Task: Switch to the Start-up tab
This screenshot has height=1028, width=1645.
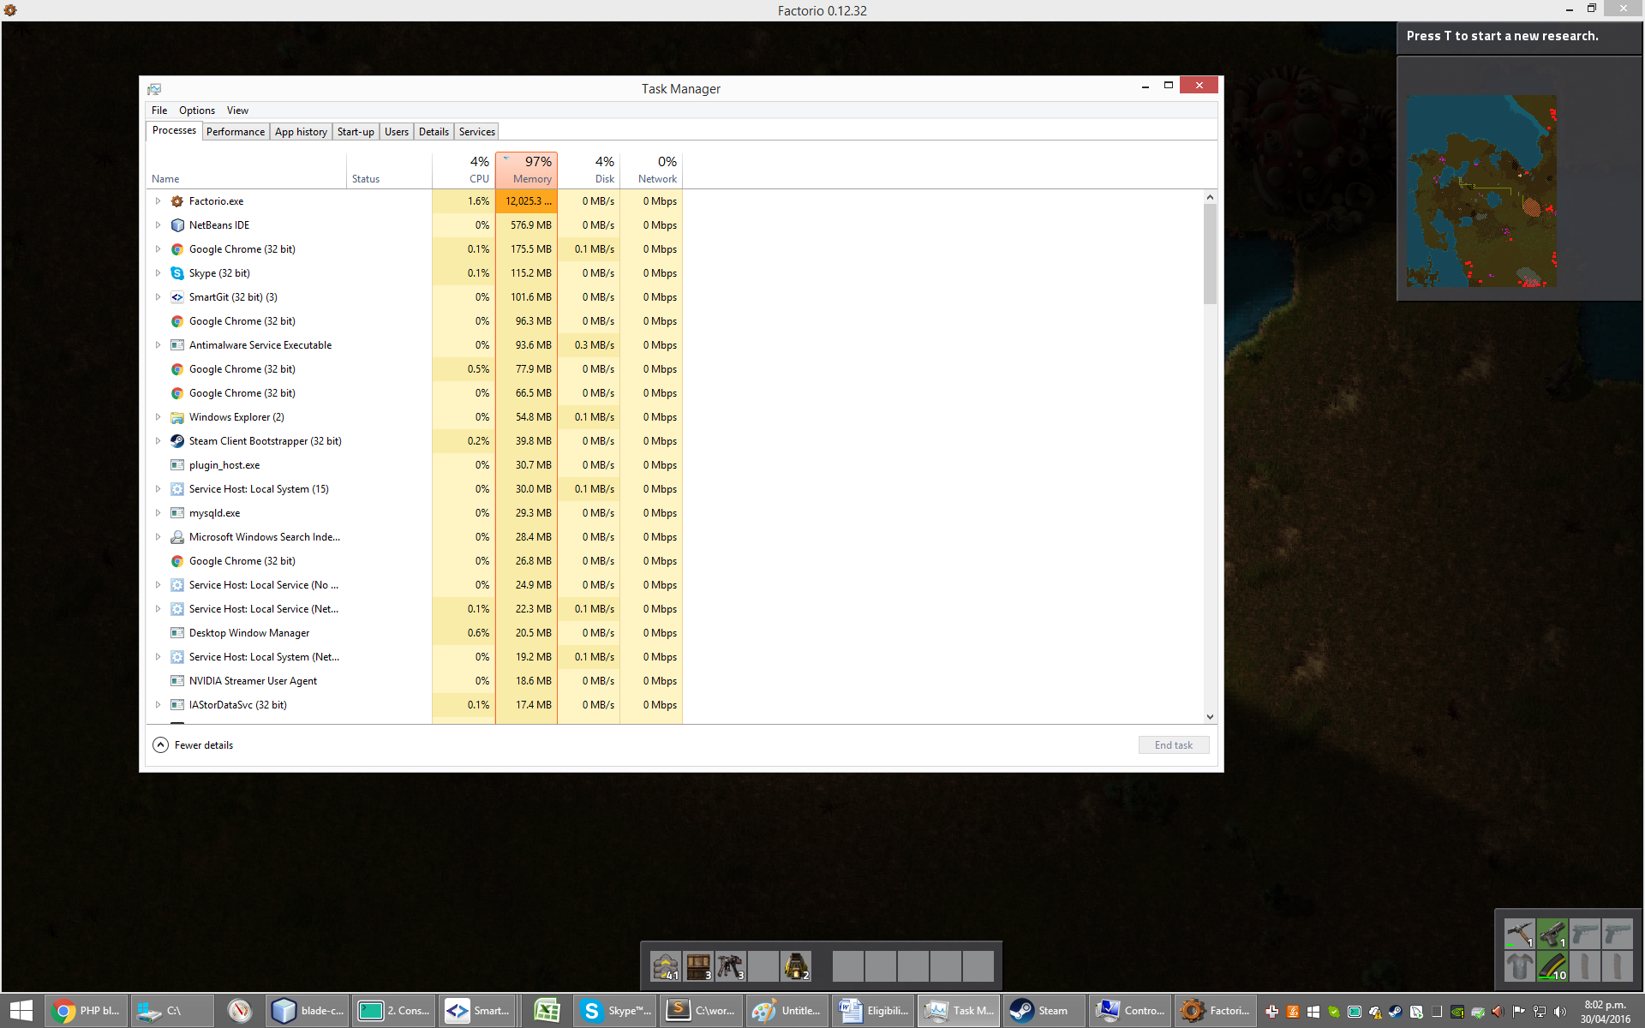Action: click(x=356, y=132)
